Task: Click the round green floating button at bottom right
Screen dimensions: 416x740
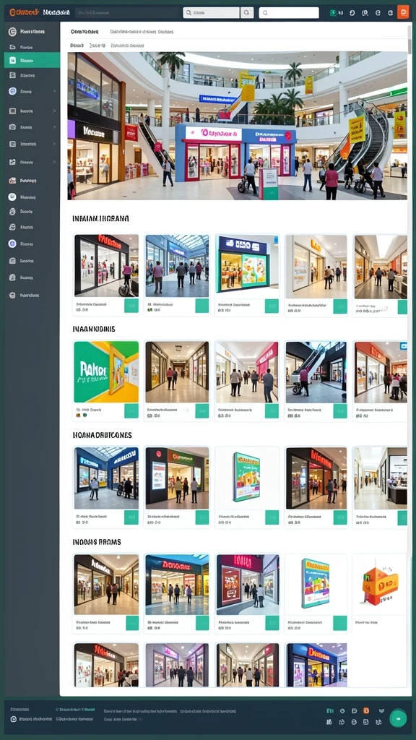Action: pyautogui.click(x=398, y=718)
